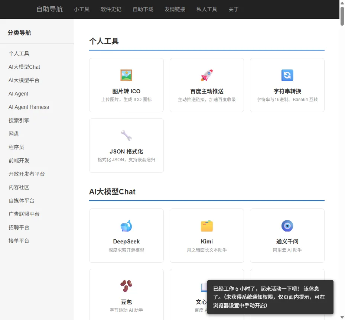This screenshot has width=345, height=320.
Task: Select 程序员 in the sidebar
Action: click(16, 147)
